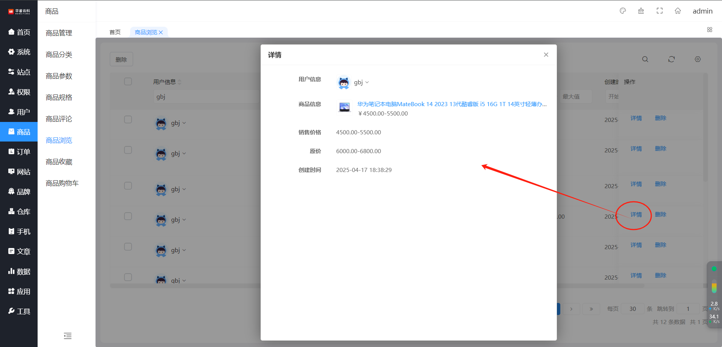Screen dimensions: 722x347
Task: Open page size selector showing 30
Action: 633,309
